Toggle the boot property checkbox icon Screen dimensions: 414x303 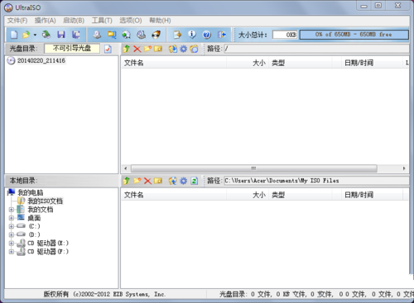(108, 49)
